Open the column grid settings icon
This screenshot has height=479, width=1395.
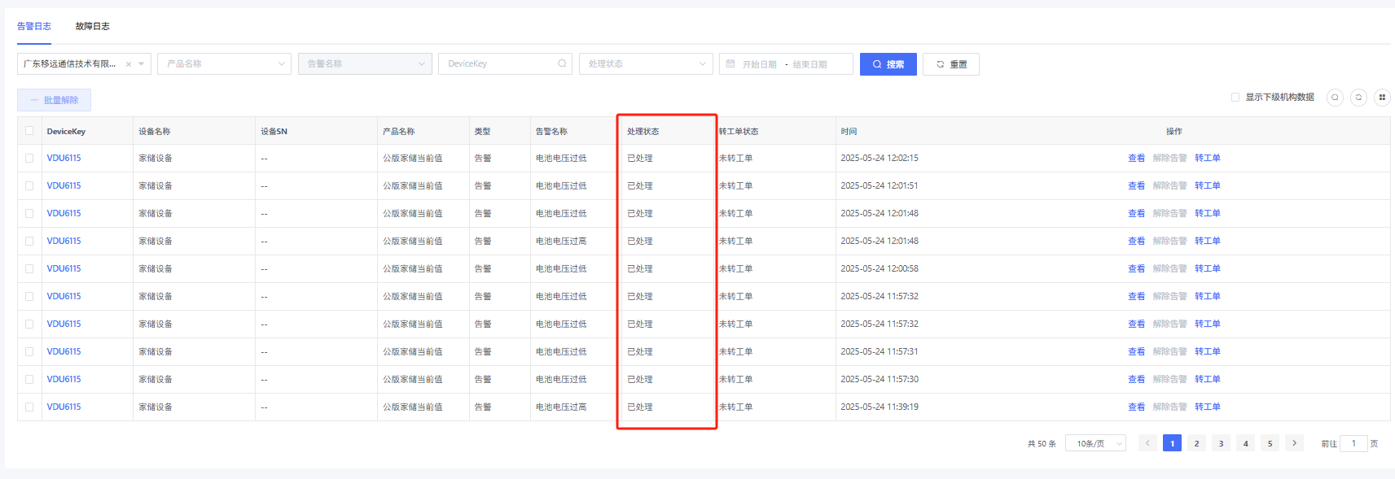tap(1382, 98)
